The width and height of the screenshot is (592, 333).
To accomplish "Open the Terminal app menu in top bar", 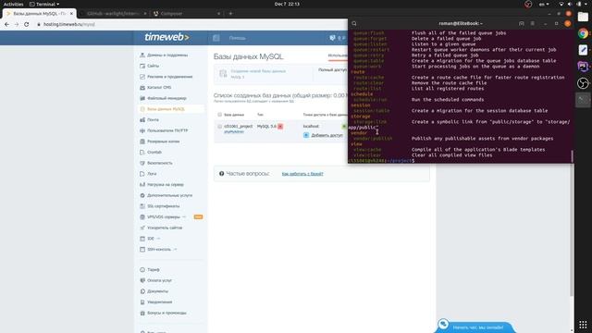I will pos(44,4).
